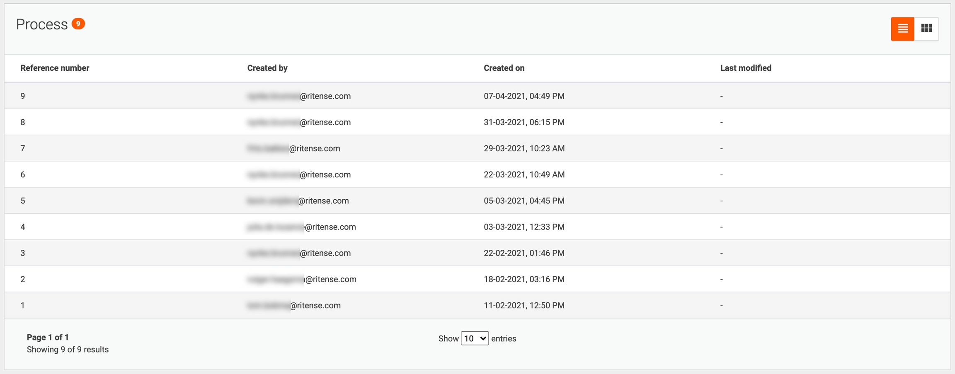Open process row with reference 1
The height and width of the screenshot is (374, 955).
23,305
